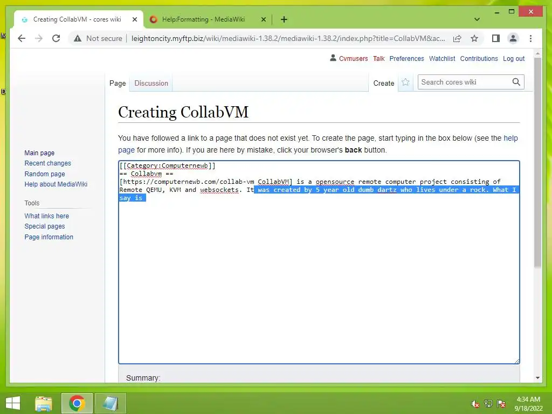552x414 pixels.
Task: Go back using Chrome's back arrow
Action: click(x=22, y=38)
